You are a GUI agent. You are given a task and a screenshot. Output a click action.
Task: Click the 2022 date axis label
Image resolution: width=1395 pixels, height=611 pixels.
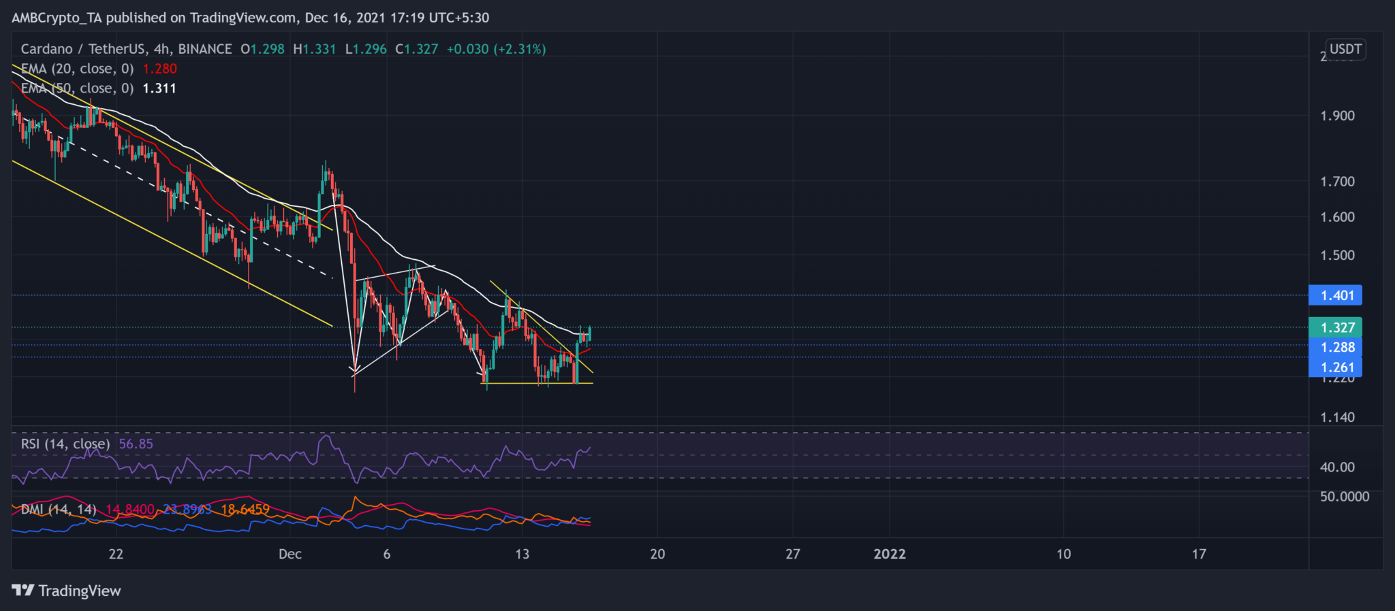click(x=890, y=554)
